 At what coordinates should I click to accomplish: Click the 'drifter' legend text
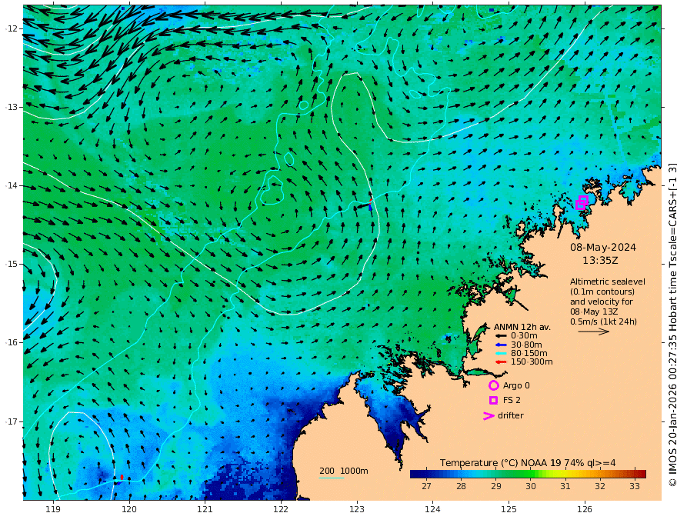coord(510,415)
